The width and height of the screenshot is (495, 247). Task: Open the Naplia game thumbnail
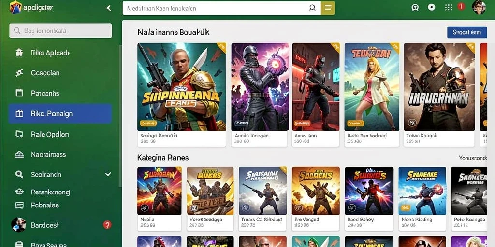pos(160,191)
